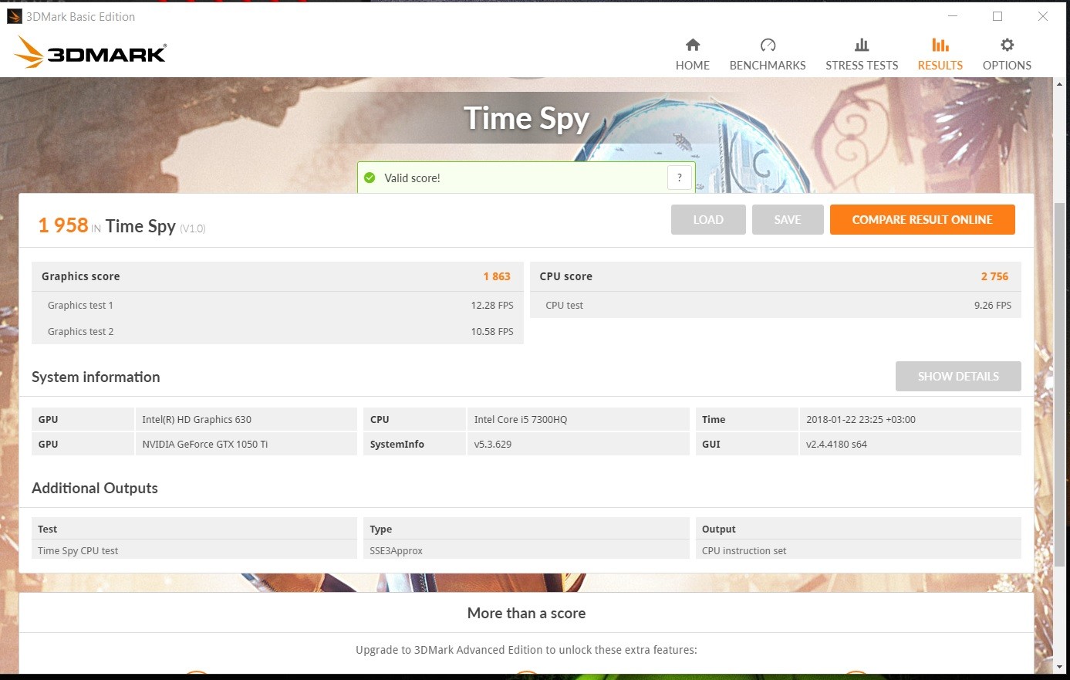
Task: Click the time value 2018-01-22 23:25
Action: click(x=910, y=419)
